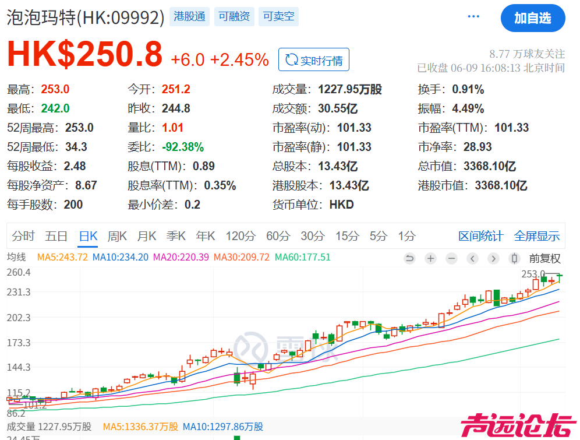
Task: Click the pan-left arrow icon above the chart
Action: tap(472, 258)
